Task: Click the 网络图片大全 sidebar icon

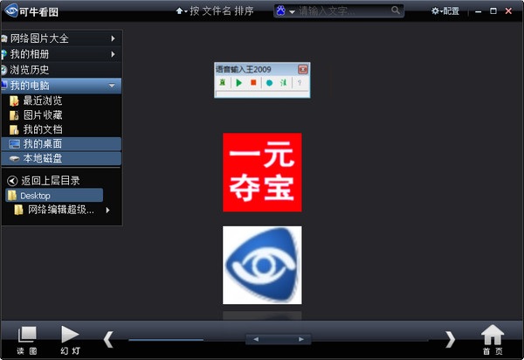Action: point(4,38)
